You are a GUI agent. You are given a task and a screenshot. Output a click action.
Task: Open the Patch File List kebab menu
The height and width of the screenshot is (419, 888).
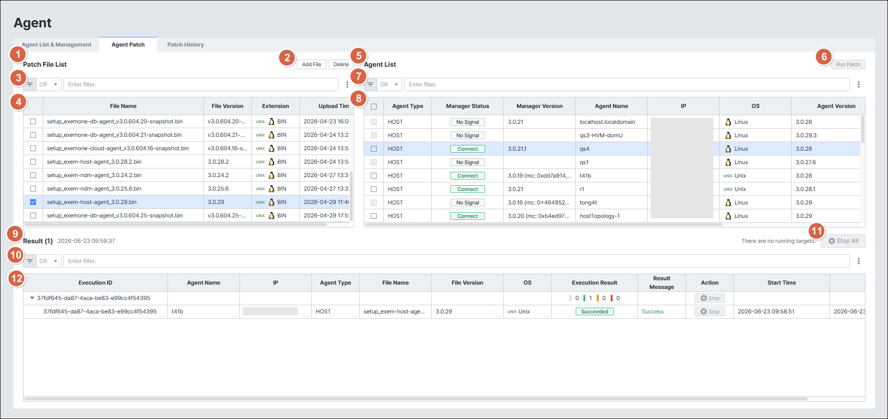pyautogui.click(x=347, y=84)
